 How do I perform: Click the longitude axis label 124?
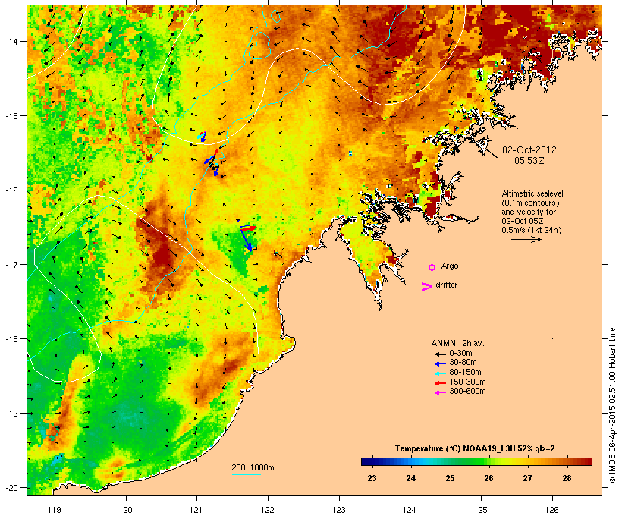(410, 510)
